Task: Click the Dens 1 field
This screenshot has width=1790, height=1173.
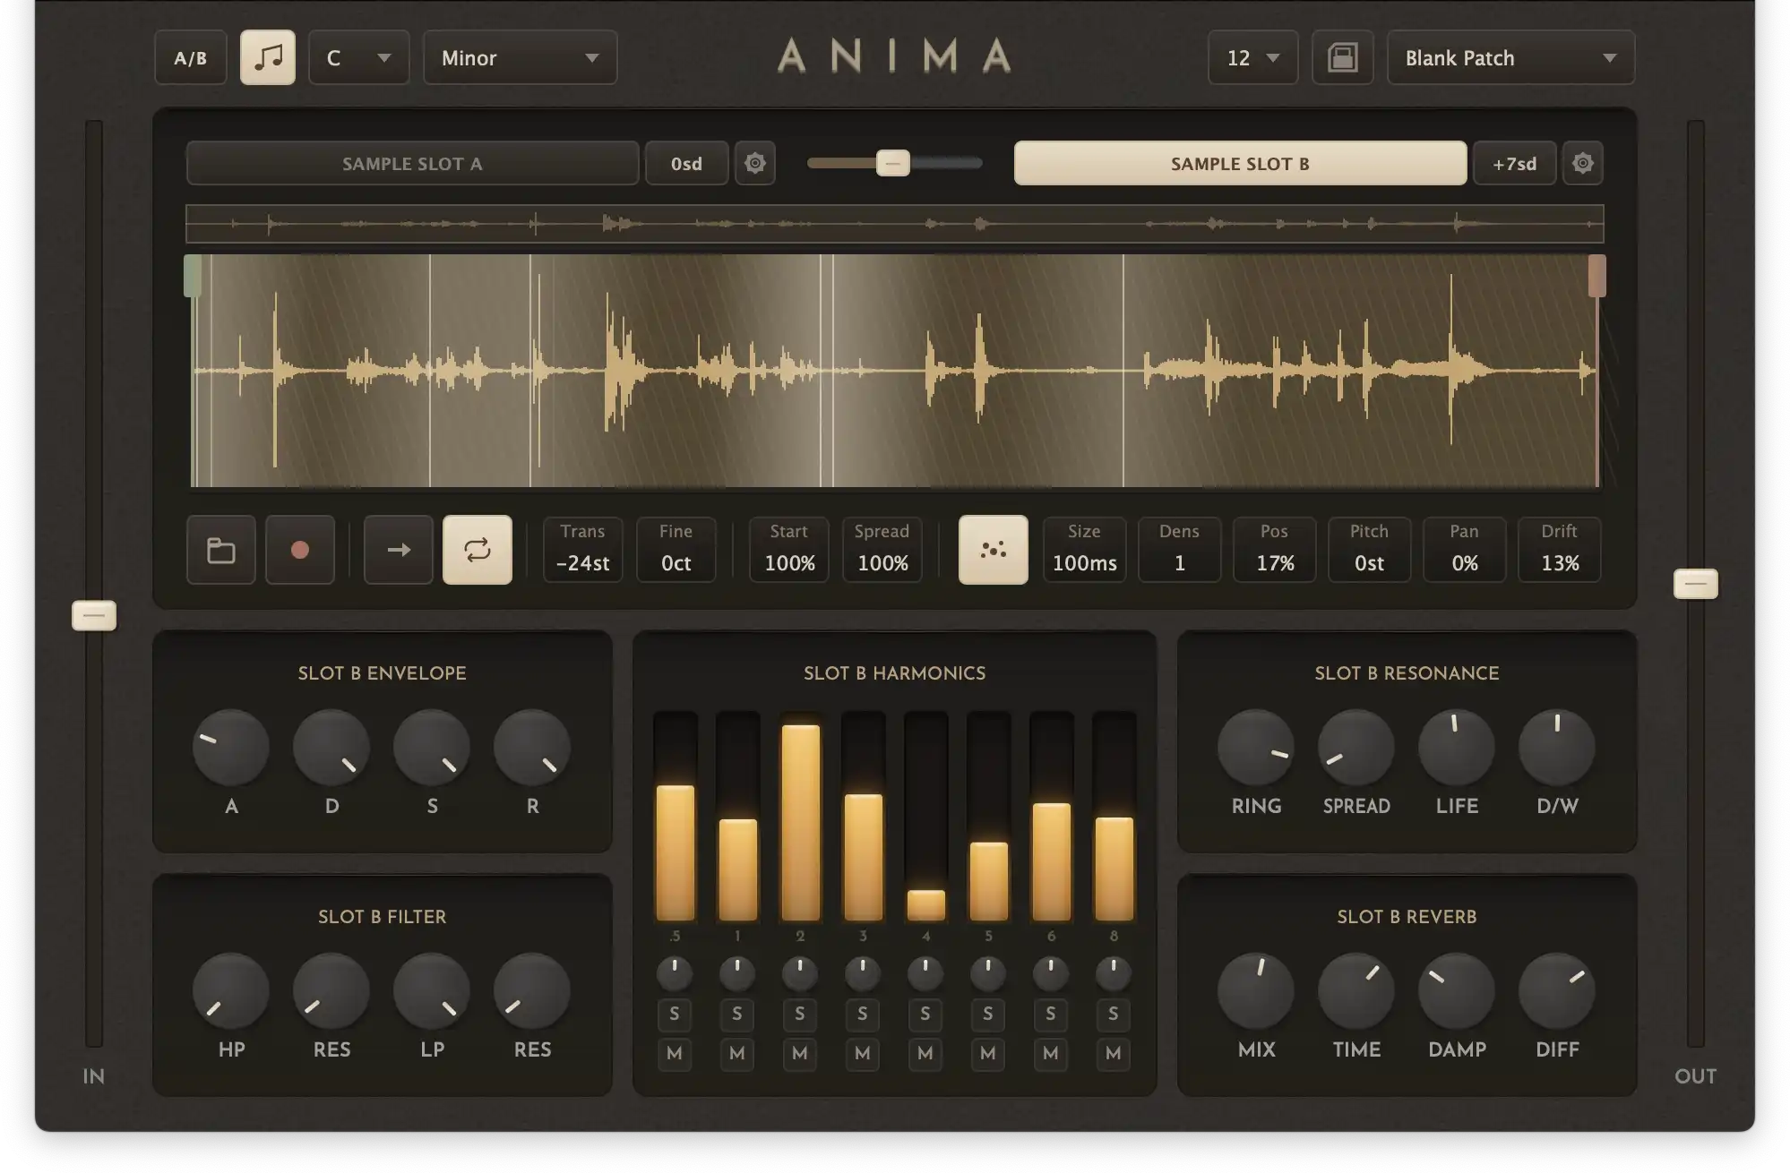Action: coord(1180,550)
